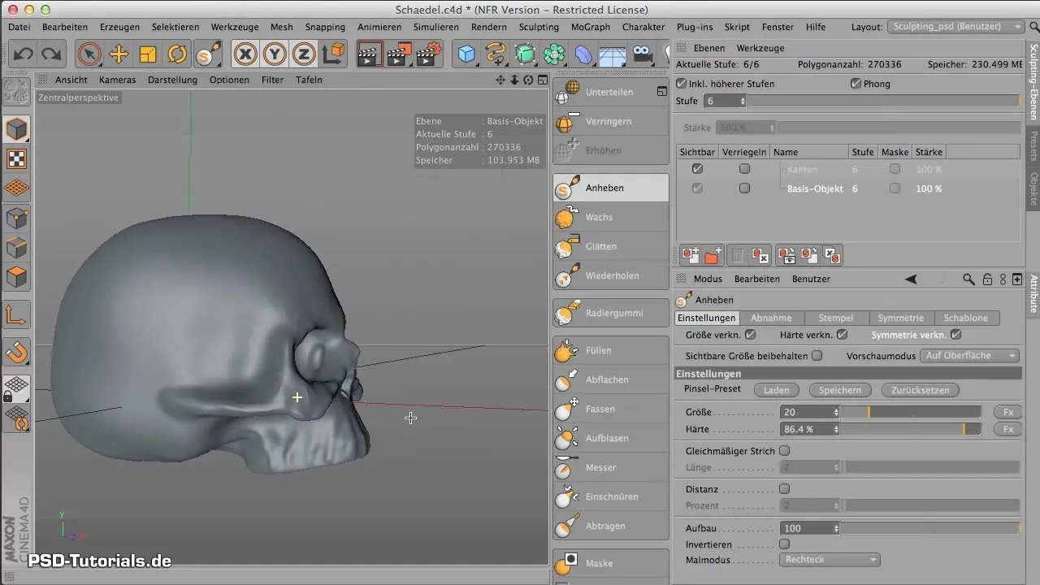This screenshot has height=585, width=1040.
Task: Select the Live Selection tool
Action: click(x=89, y=54)
